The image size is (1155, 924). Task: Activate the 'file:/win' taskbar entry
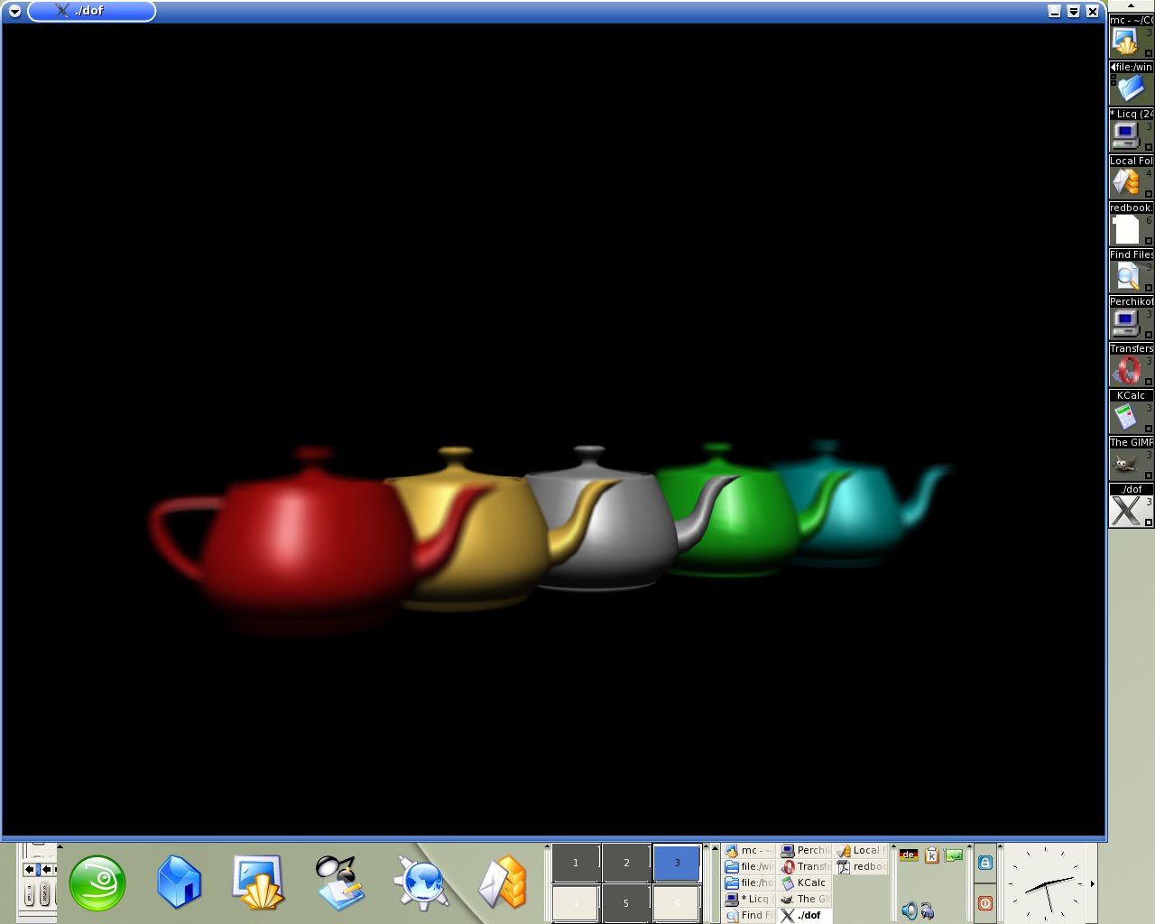click(749, 867)
